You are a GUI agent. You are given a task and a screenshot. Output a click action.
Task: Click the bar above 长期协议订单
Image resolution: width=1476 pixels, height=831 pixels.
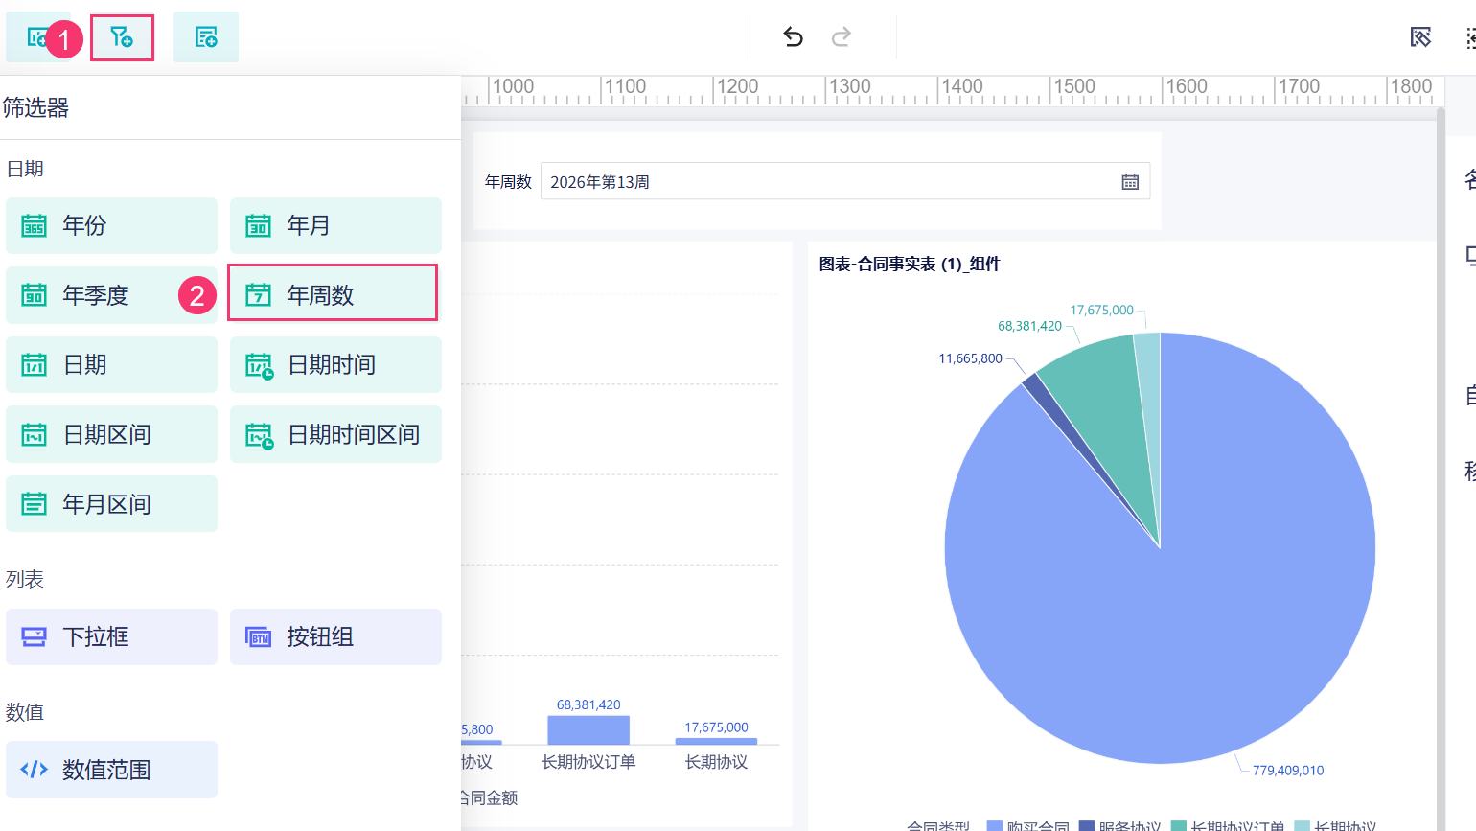(588, 729)
